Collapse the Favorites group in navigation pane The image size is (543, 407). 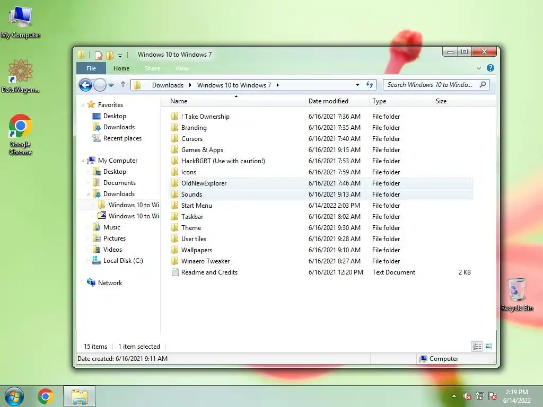(x=83, y=105)
